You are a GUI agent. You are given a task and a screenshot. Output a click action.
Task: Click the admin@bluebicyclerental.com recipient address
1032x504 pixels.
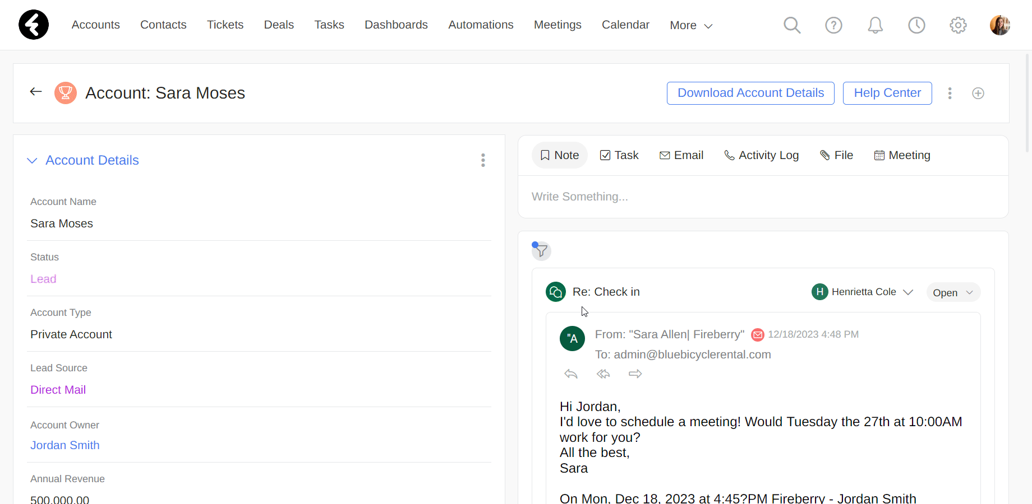[692, 354]
